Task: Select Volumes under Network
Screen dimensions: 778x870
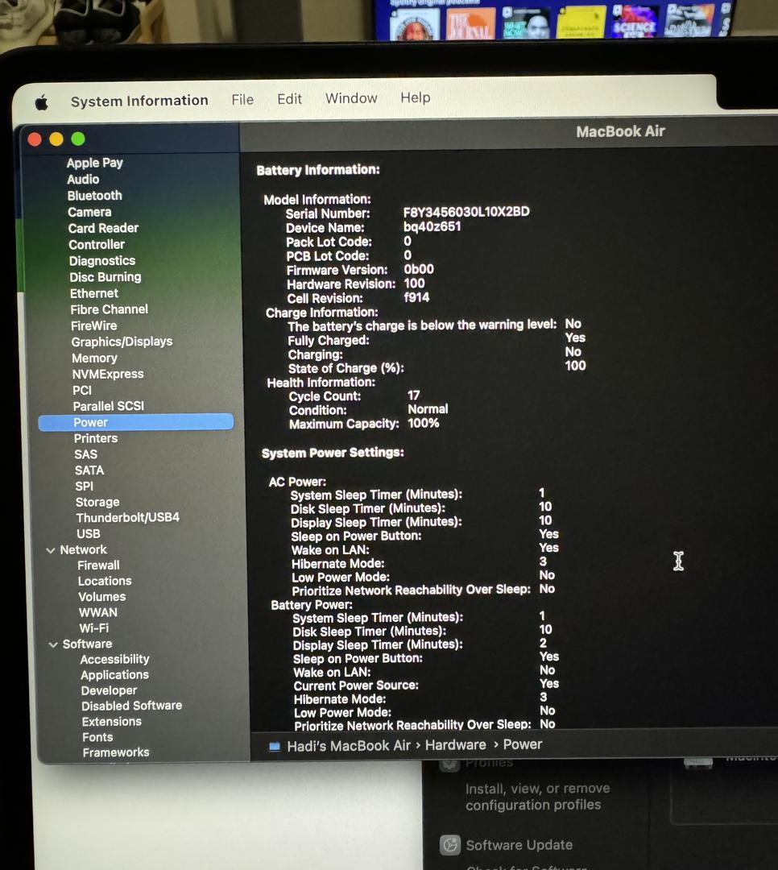Action: click(102, 597)
